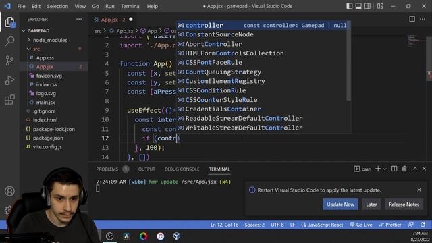Image resolution: width=432 pixels, height=243 pixels.
Task: Open the Explorer view in activity bar
Action: pyautogui.click(x=9, y=22)
